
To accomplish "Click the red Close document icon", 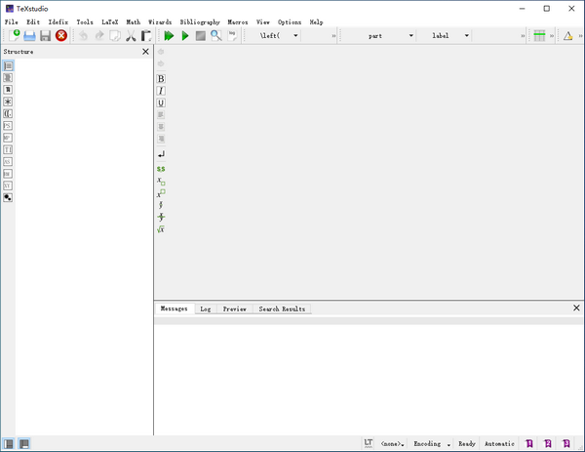I will pos(61,36).
